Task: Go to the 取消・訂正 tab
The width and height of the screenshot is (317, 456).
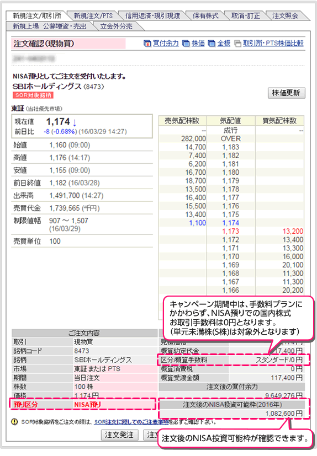Action: click(x=245, y=15)
